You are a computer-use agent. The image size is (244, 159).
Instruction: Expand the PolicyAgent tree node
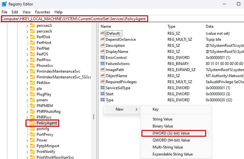pos(27,123)
